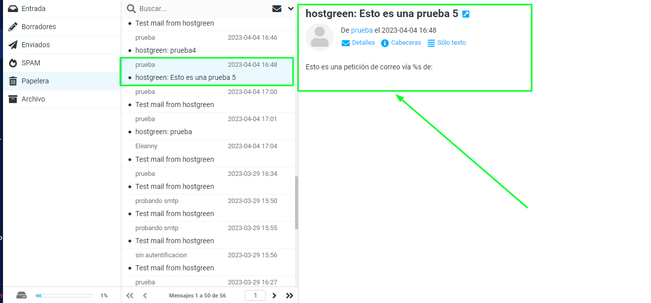Open the Borradores drafts folder
The image size is (651, 303).
tap(38, 27)
